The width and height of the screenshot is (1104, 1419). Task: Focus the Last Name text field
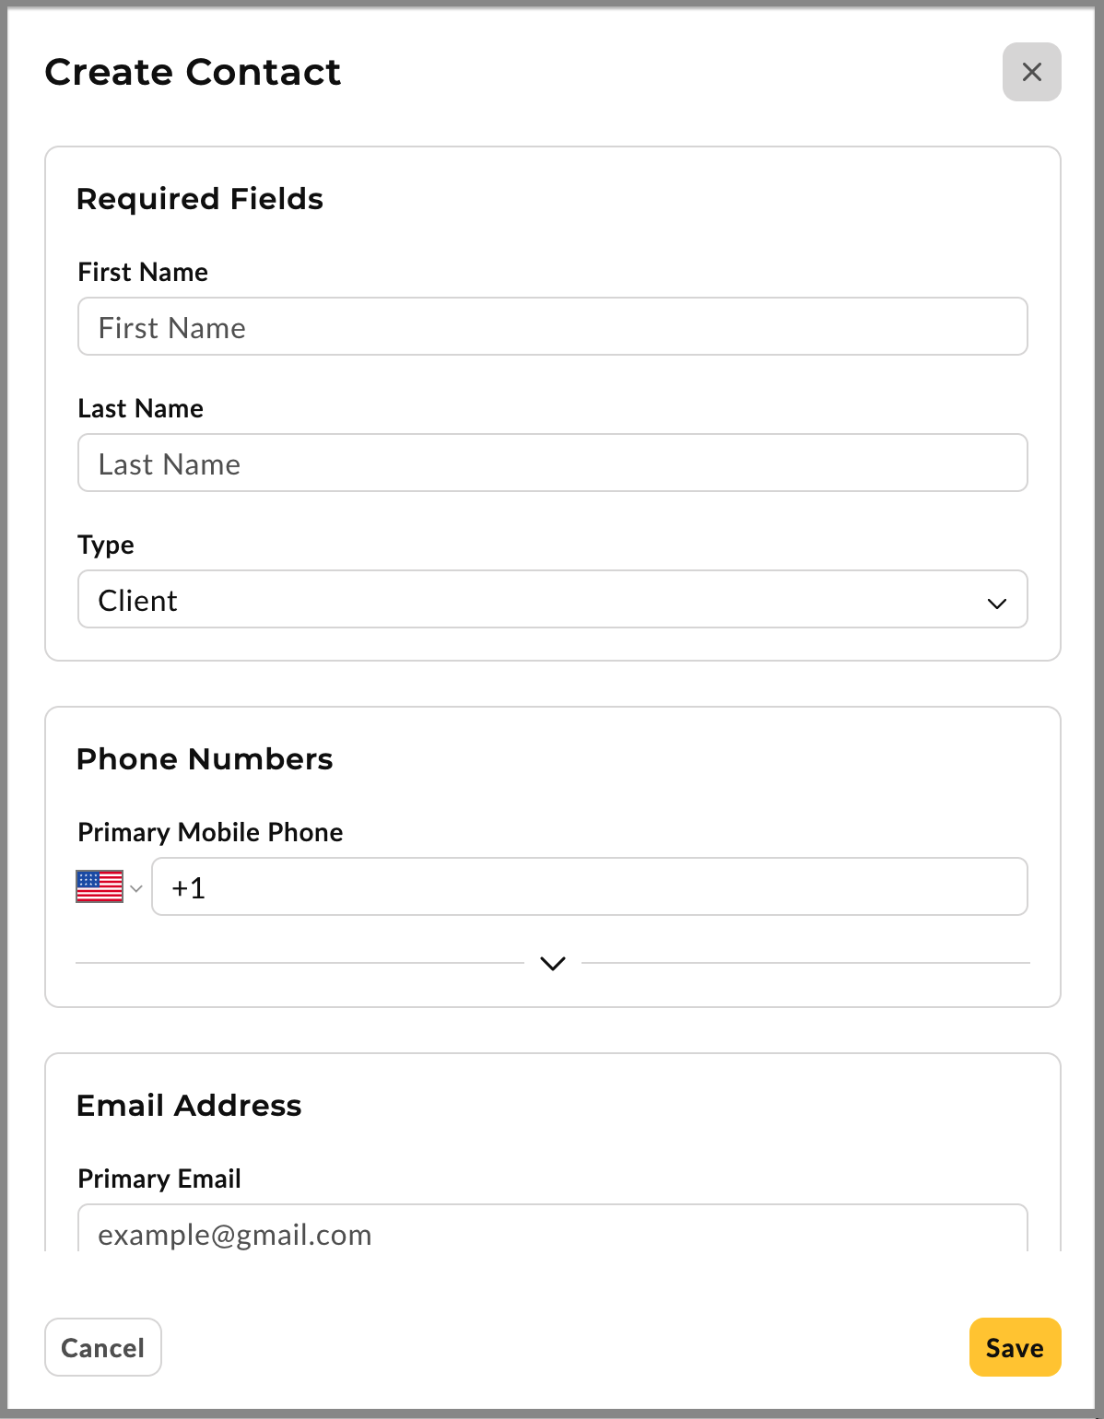tap(552, 463)
